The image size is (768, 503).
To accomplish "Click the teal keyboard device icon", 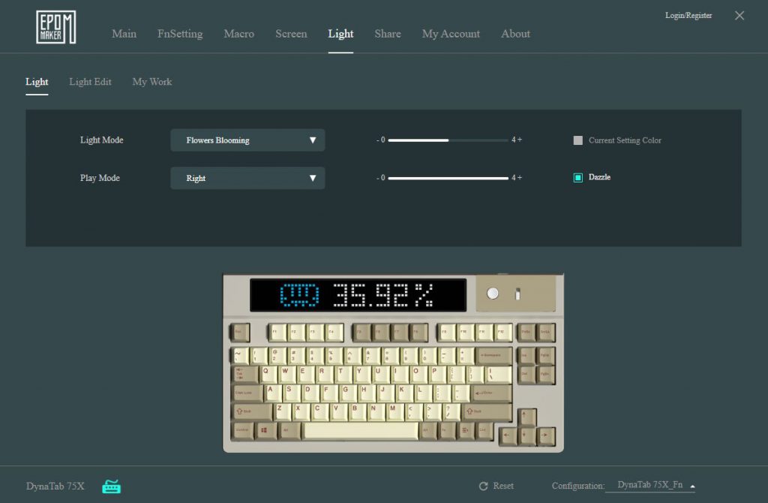I will pos(111,486).
